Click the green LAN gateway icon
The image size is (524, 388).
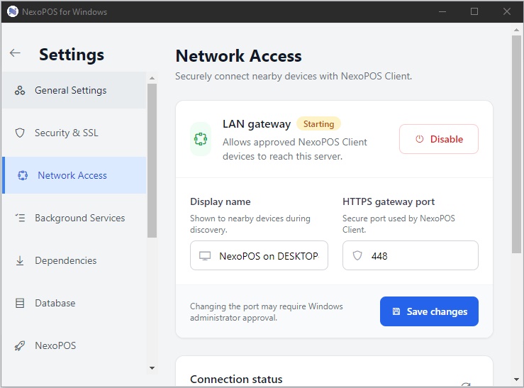[201, 139]
